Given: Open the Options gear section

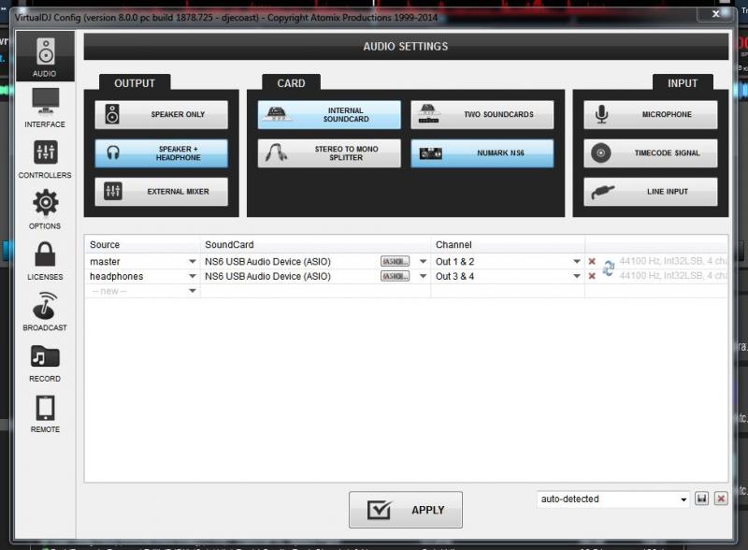Looking at the screenshot, I should tap(45, 210).
